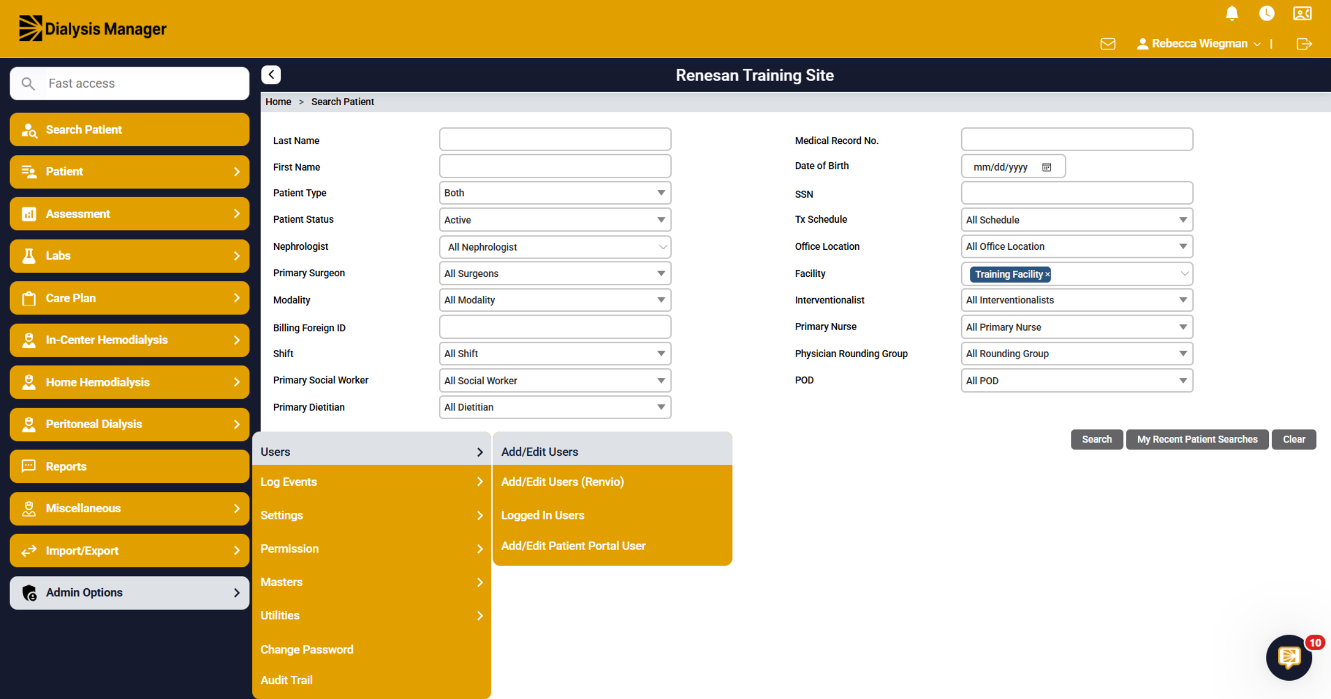Click the Medical Record No. field

[1077, 140]
